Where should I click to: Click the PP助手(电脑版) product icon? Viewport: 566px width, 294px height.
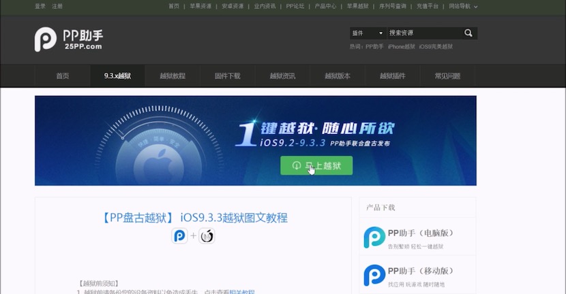click(374, 238)
